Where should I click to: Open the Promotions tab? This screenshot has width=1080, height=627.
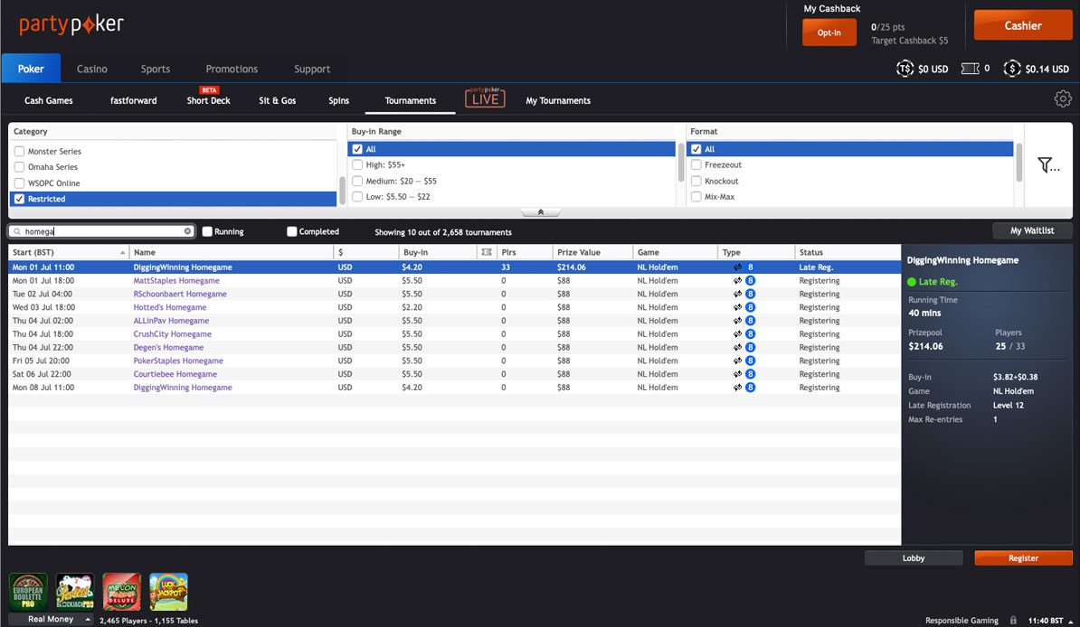click(232, 69)
